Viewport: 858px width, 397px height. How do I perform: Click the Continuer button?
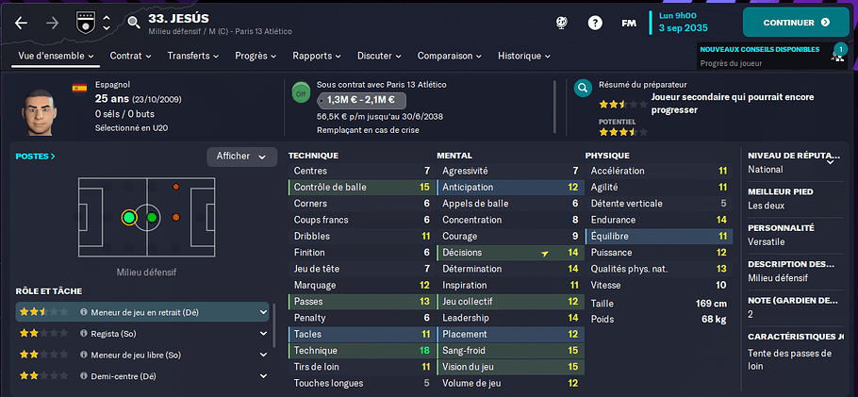[x=796, y=23]
